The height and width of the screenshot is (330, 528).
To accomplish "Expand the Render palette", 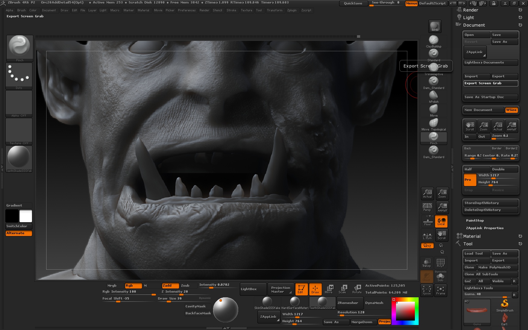I will pyautogui.click(x=470, y=10).
